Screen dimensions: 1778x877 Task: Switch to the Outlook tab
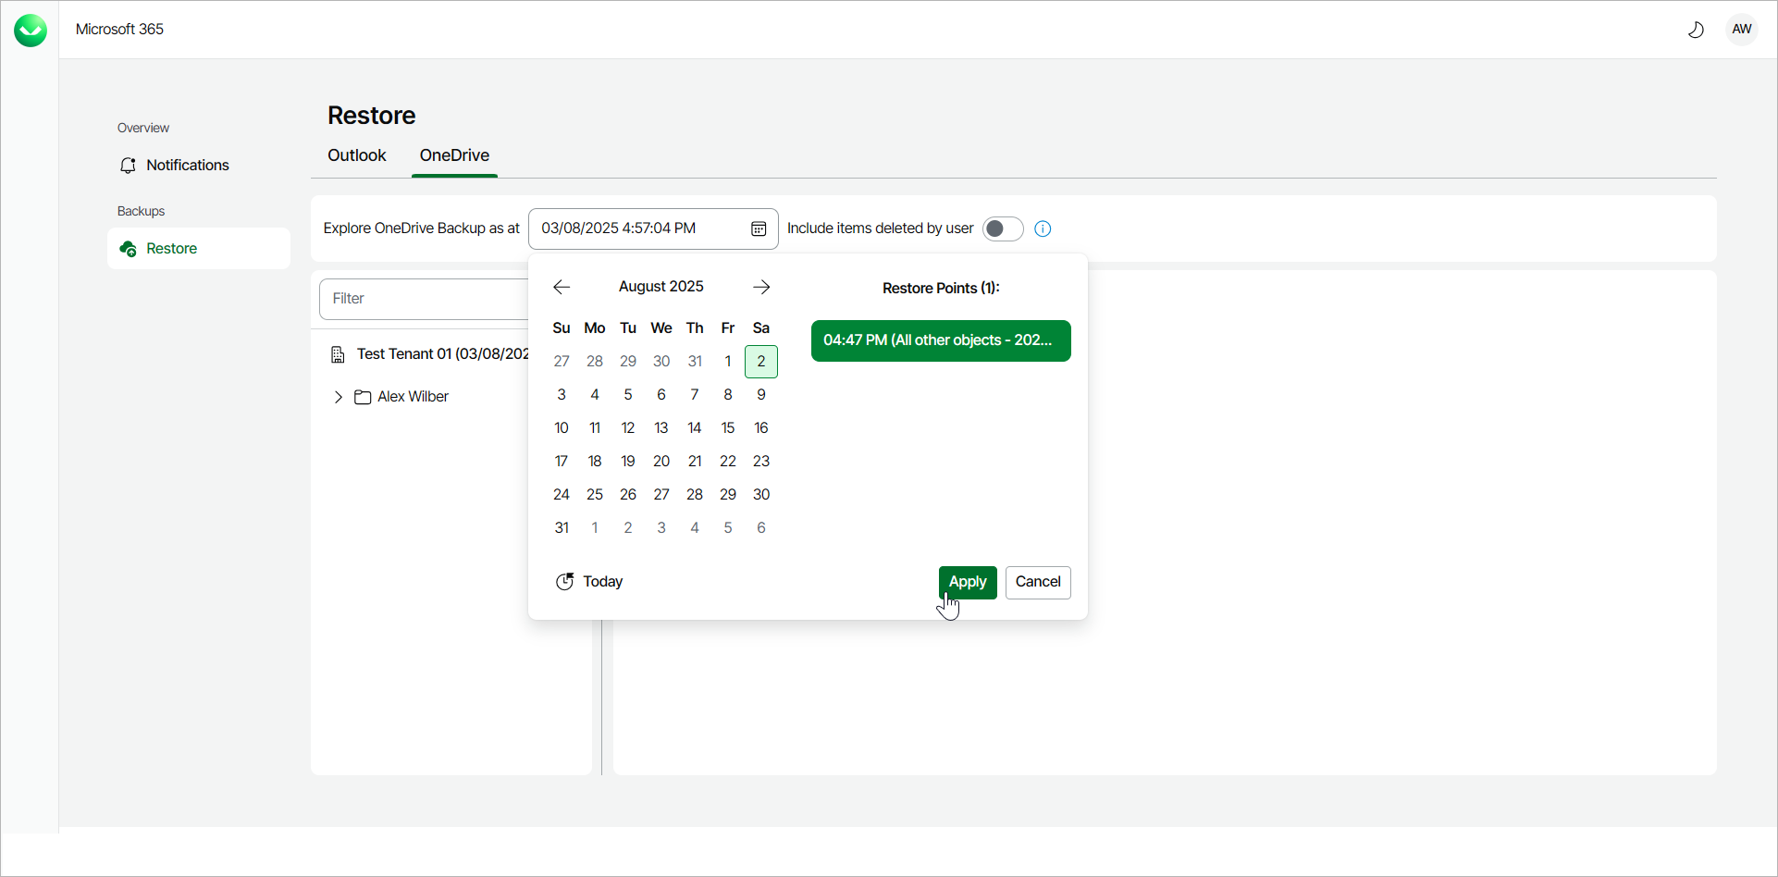pos(356,155)
